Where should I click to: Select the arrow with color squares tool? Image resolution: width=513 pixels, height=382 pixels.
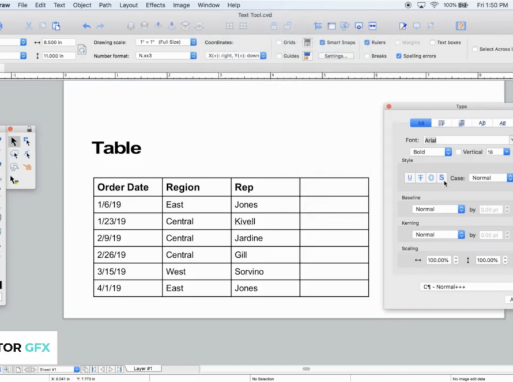(14, 180)
